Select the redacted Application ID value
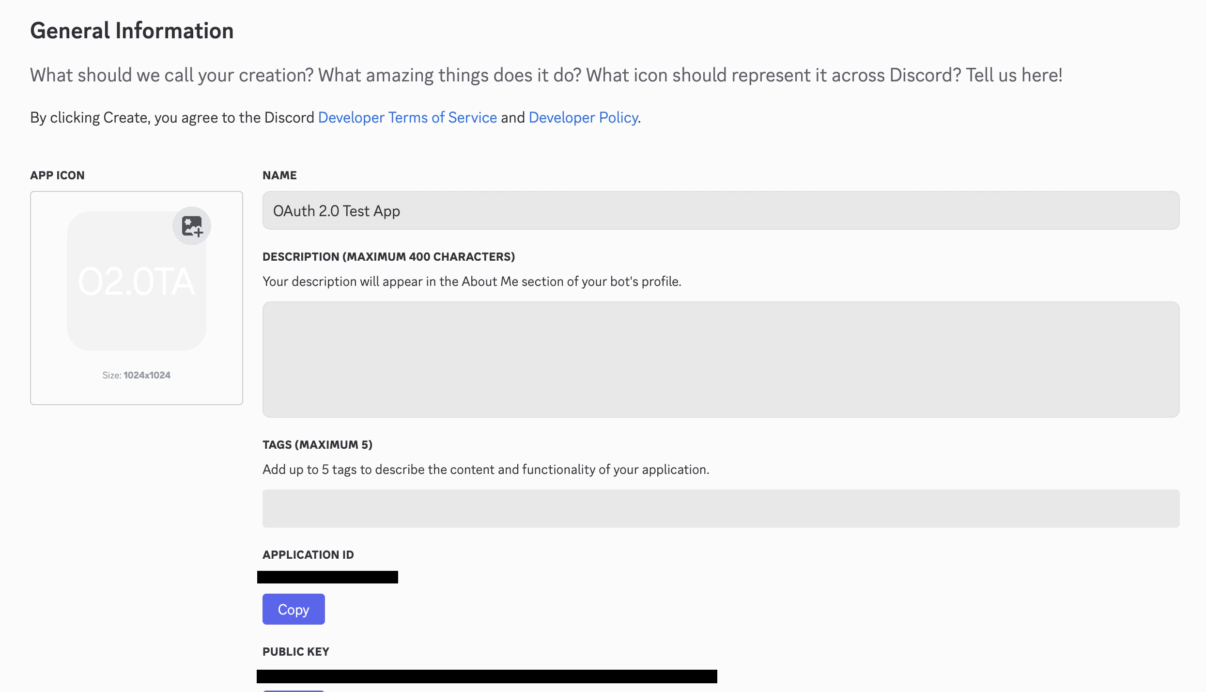This screenshot has width=1206, height=692. point(327,577)
